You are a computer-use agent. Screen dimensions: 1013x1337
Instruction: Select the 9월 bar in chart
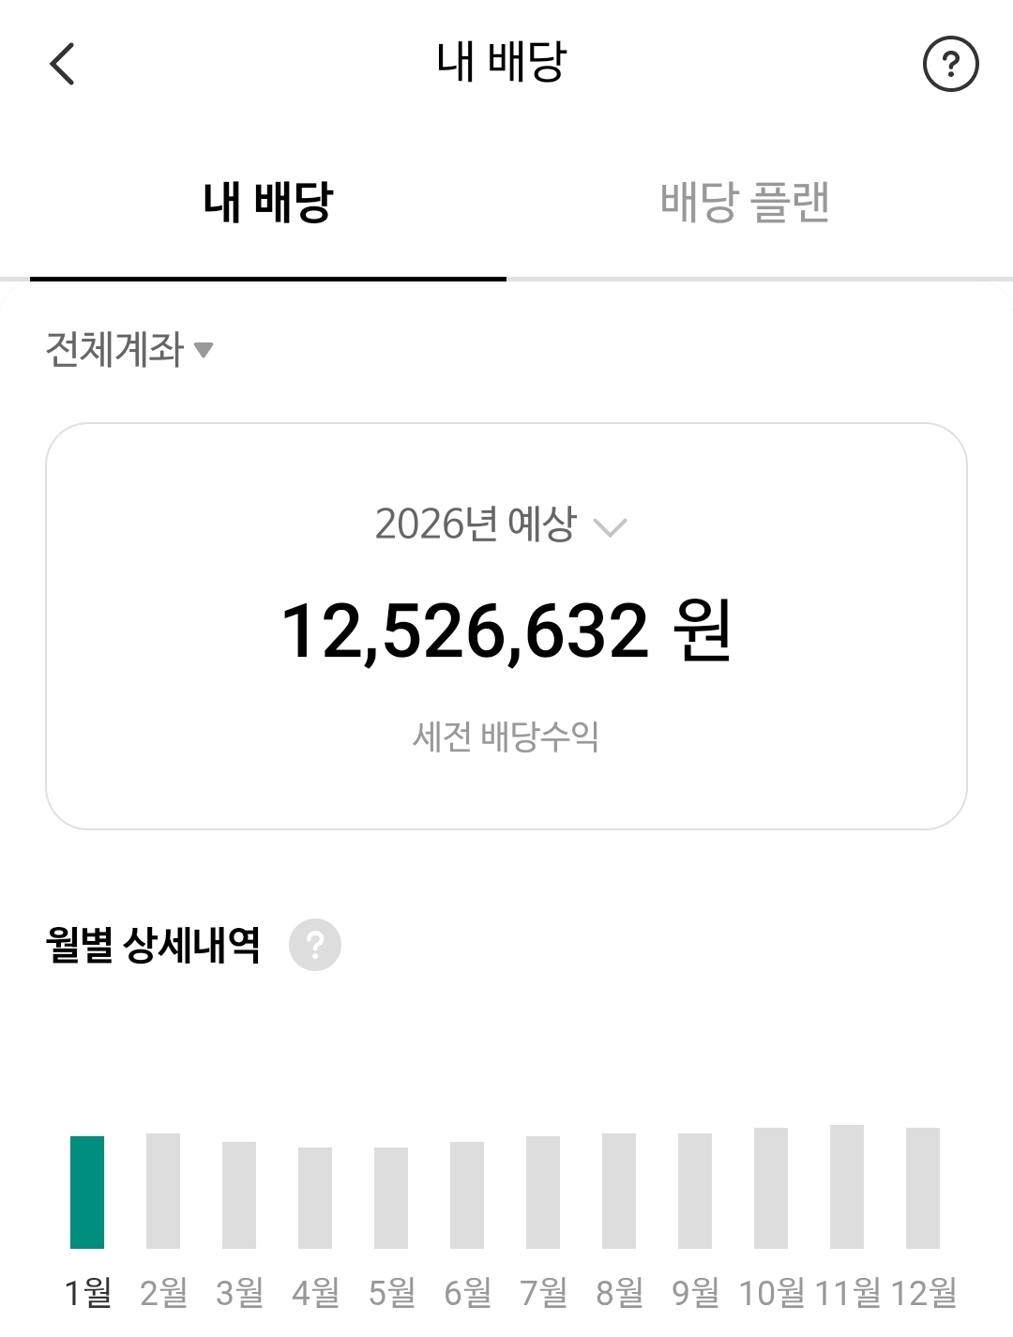pyautogui.click(x=695, y=1191)
